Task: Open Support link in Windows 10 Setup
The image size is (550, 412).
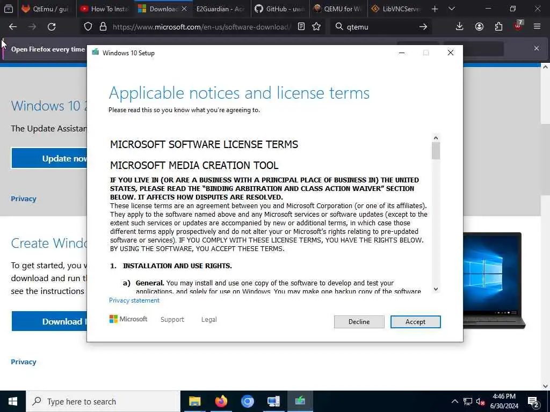Action: 172,320
